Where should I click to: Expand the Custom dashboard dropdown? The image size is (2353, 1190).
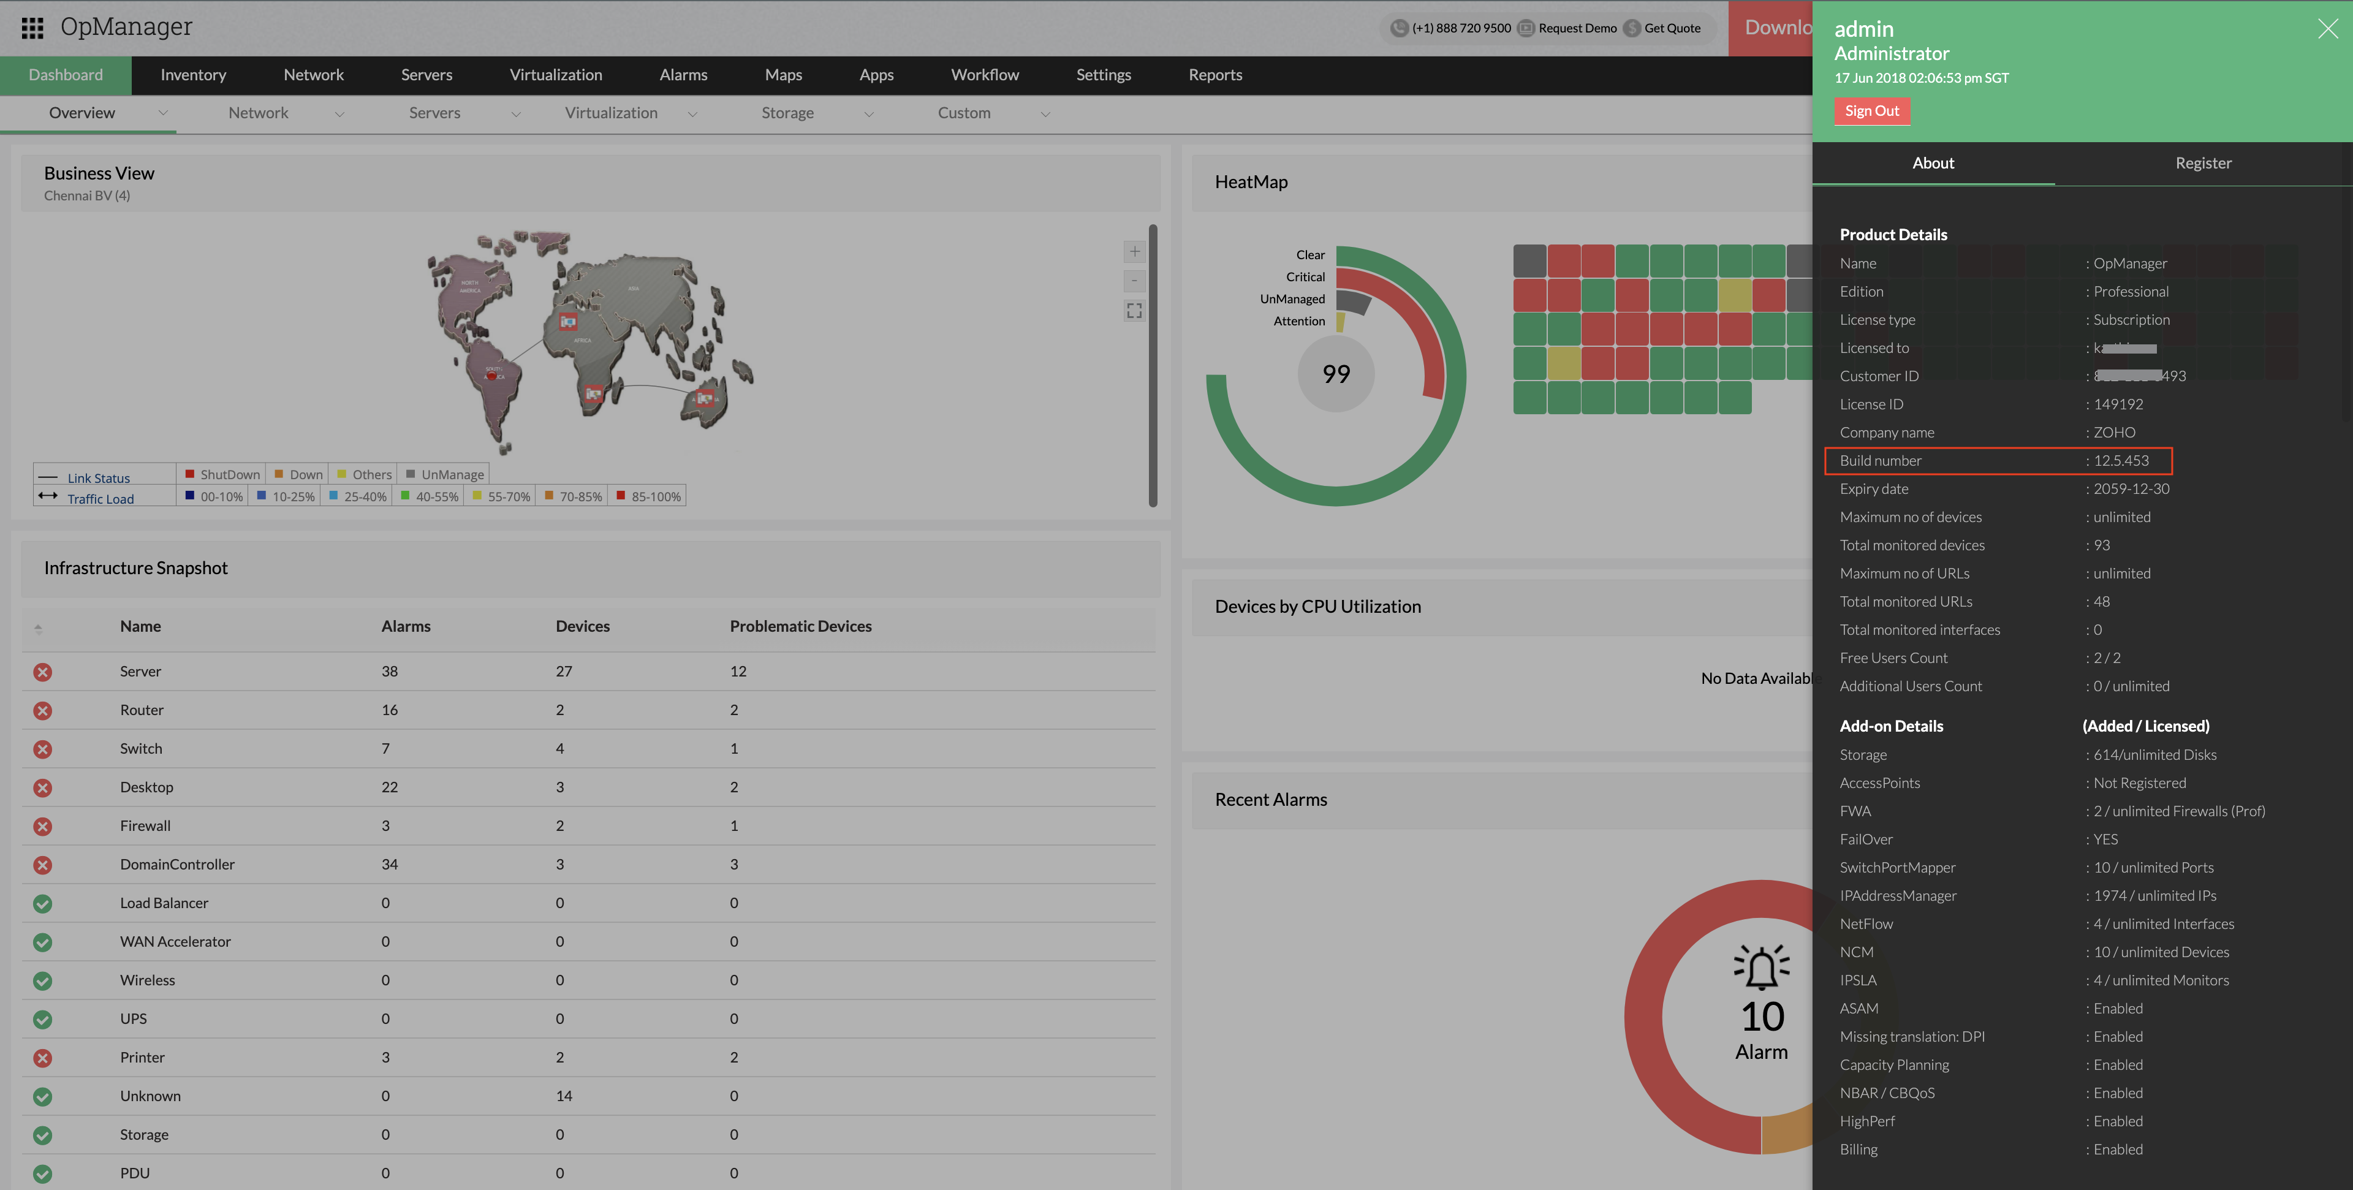(x=1045, y=114)
